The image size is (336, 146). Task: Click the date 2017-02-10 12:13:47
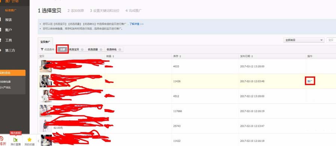[252, 126]
